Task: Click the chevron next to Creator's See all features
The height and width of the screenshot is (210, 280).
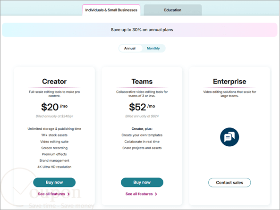Action: click(68, 194)
